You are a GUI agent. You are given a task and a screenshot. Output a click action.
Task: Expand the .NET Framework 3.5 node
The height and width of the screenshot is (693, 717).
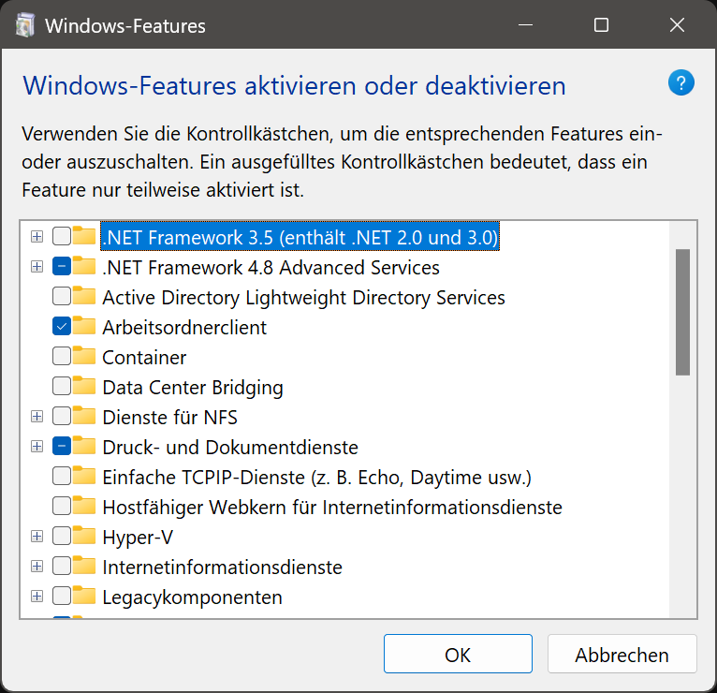[37, 237]
